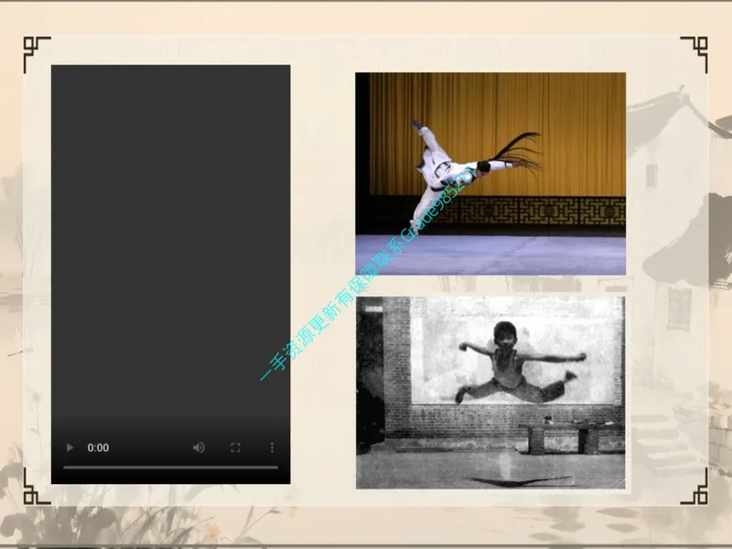Mute the video with the speaker icon
Image resolution: width=732 pixels, height=549 pixels.
pyautogui.click(x=199, y=447)
